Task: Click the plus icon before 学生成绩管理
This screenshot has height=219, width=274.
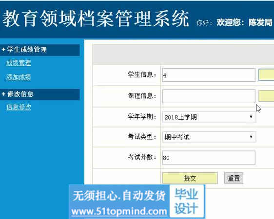Action: pos(3,50)
